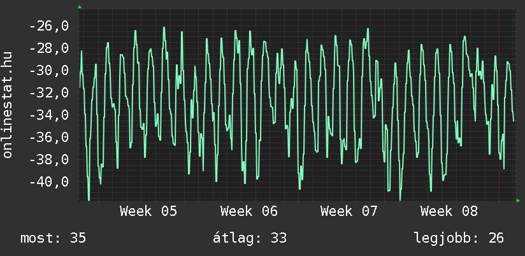The image size is (525, 256).
Task: Click the green arrow atop the y-axis
Action: click(x=79, y=7)
